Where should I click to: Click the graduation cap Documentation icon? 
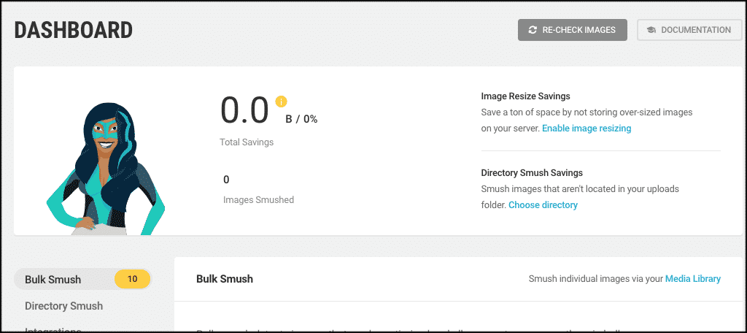651,30
